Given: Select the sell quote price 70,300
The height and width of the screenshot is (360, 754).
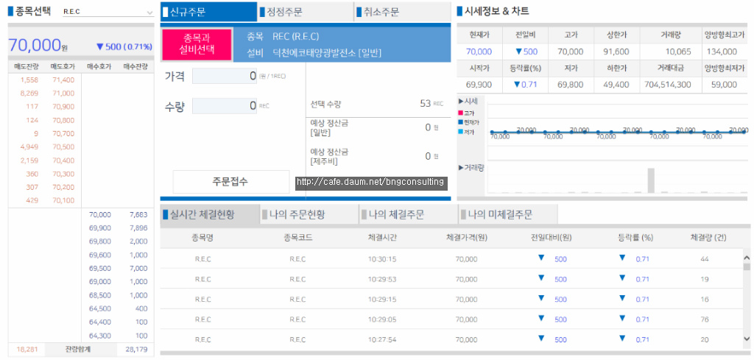Looking at the screenshot, I should point(63,174).
